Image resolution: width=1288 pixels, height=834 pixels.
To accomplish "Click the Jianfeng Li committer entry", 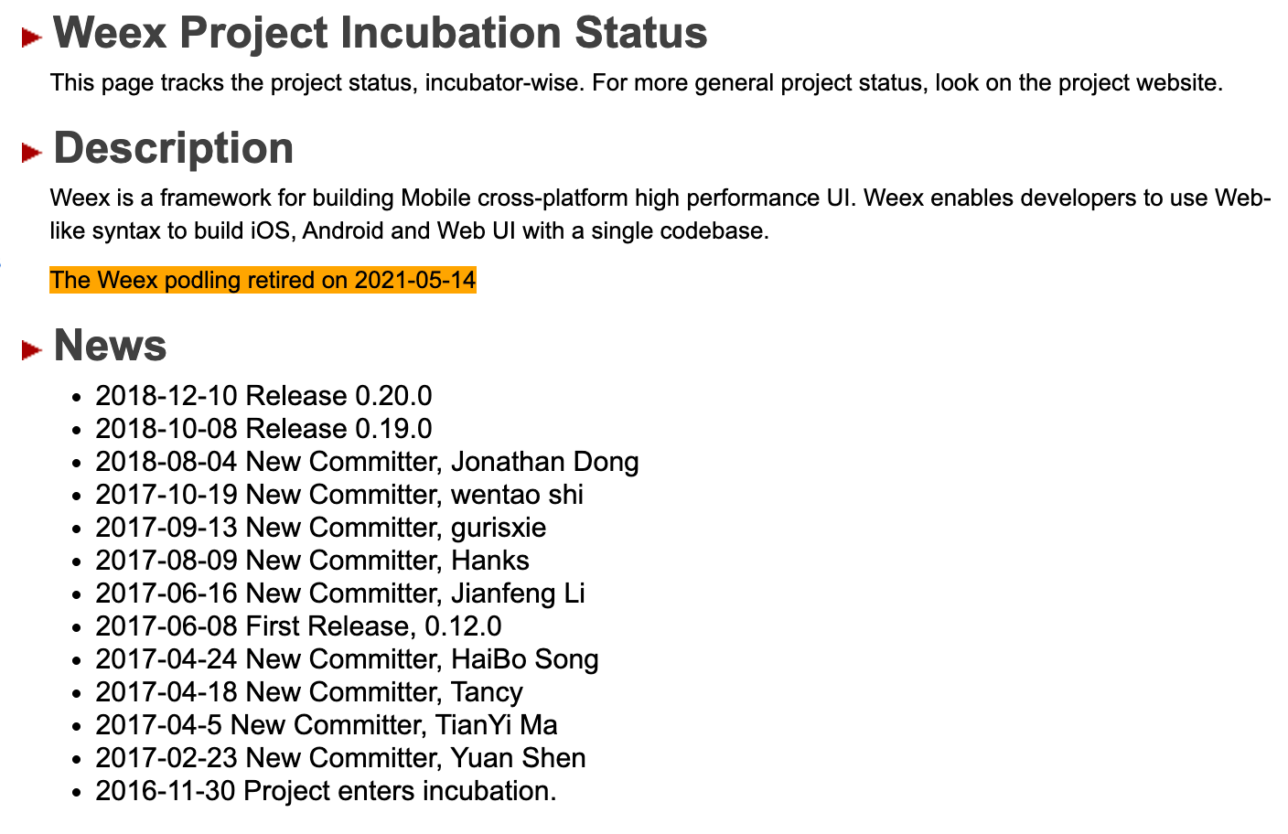I will pyautogui.click(x=340, y=593).
